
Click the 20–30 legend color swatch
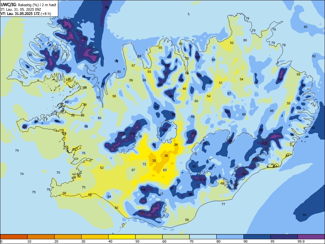(68, 237)
